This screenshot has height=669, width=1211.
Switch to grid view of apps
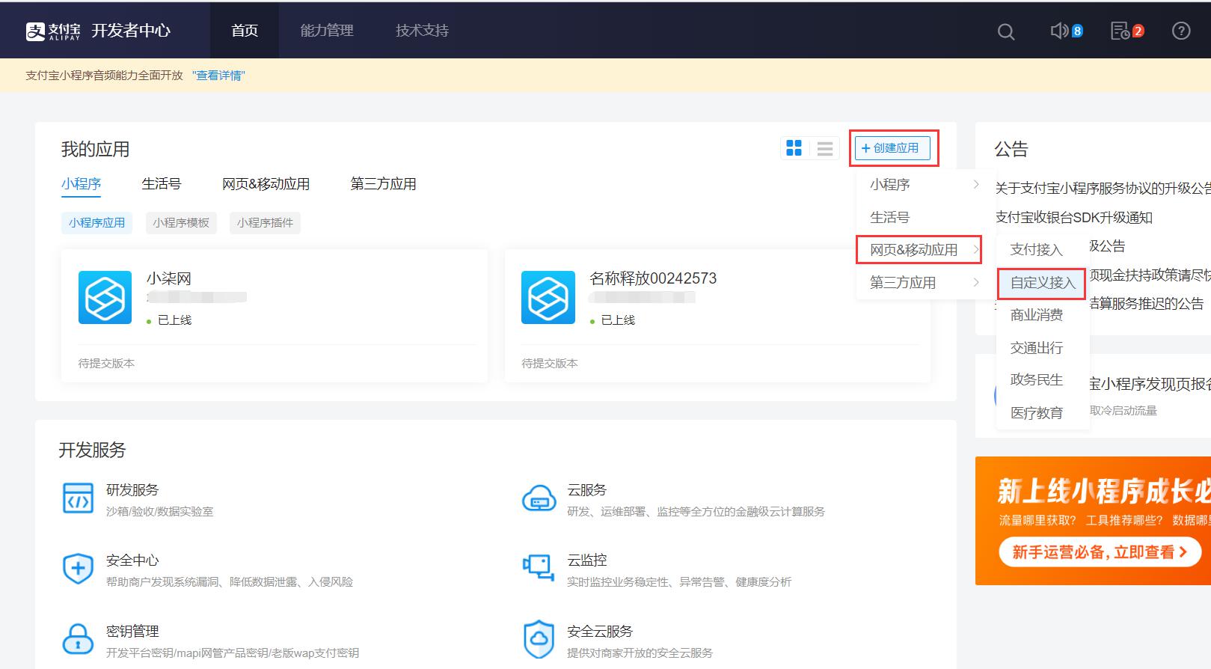(x=794, y=148)
